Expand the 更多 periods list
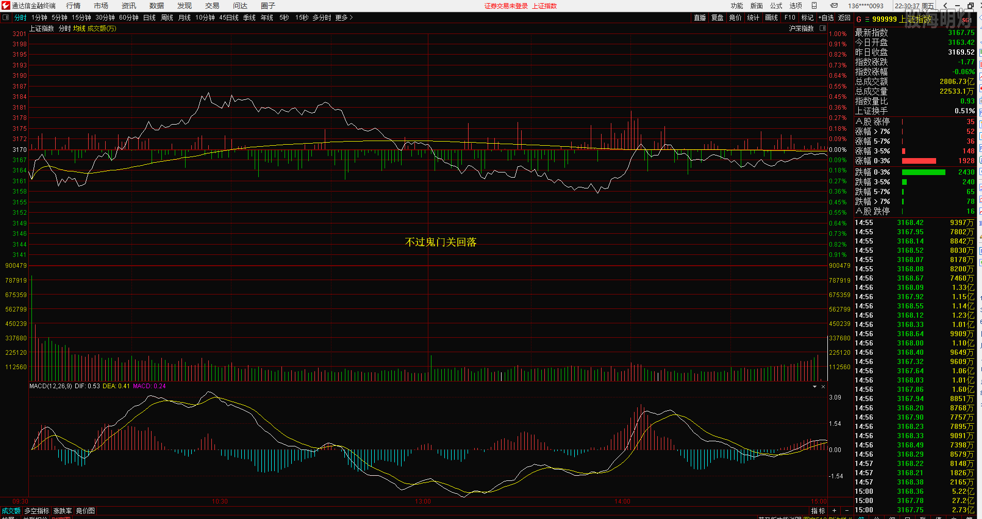 (x=344, y=18)
